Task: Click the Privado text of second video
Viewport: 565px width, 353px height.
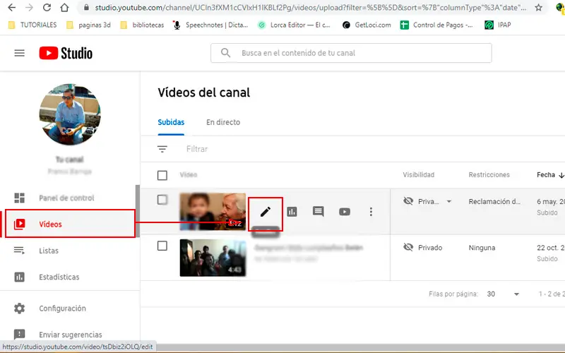Action: click(430, 248)
